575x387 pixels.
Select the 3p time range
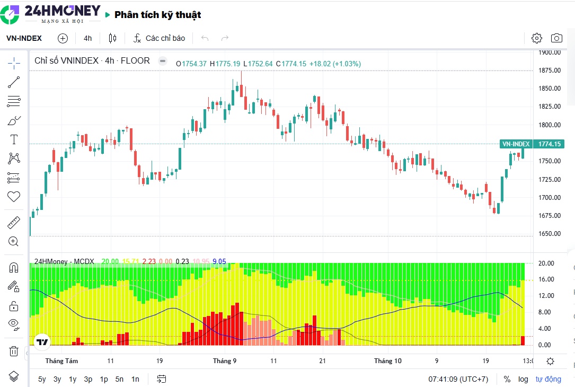(88, 379)
